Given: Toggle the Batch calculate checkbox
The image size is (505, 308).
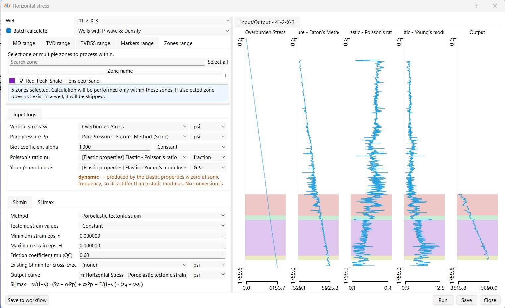Looking at the screenshot, I should click(9, 31).
